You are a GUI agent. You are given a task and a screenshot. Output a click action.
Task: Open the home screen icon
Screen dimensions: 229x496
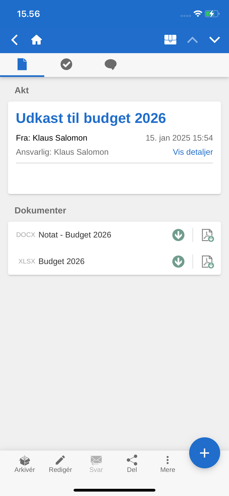coord(37,40)
